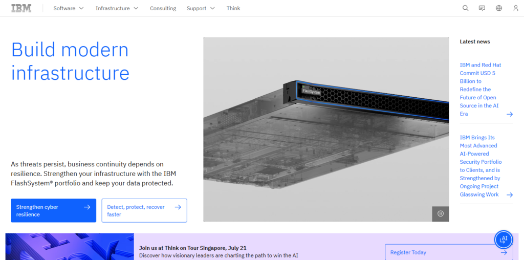Screen dimensions: 524x260
Task: Open the Think nav item
Action: pyautogui.click(x=233, y=8)
